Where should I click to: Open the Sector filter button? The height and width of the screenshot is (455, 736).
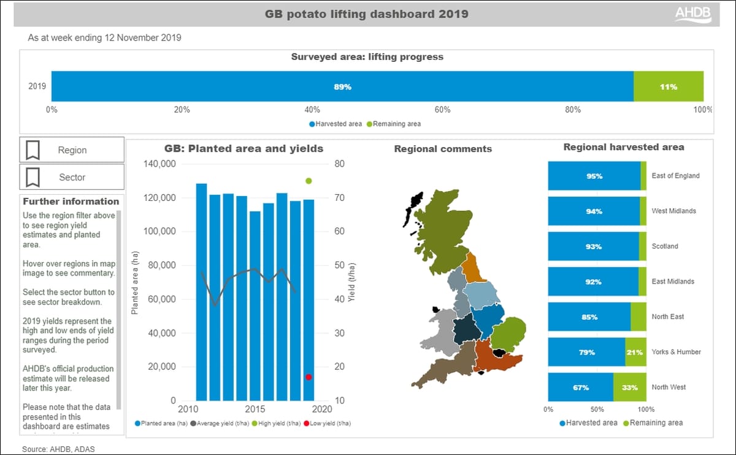pos(72,177)
